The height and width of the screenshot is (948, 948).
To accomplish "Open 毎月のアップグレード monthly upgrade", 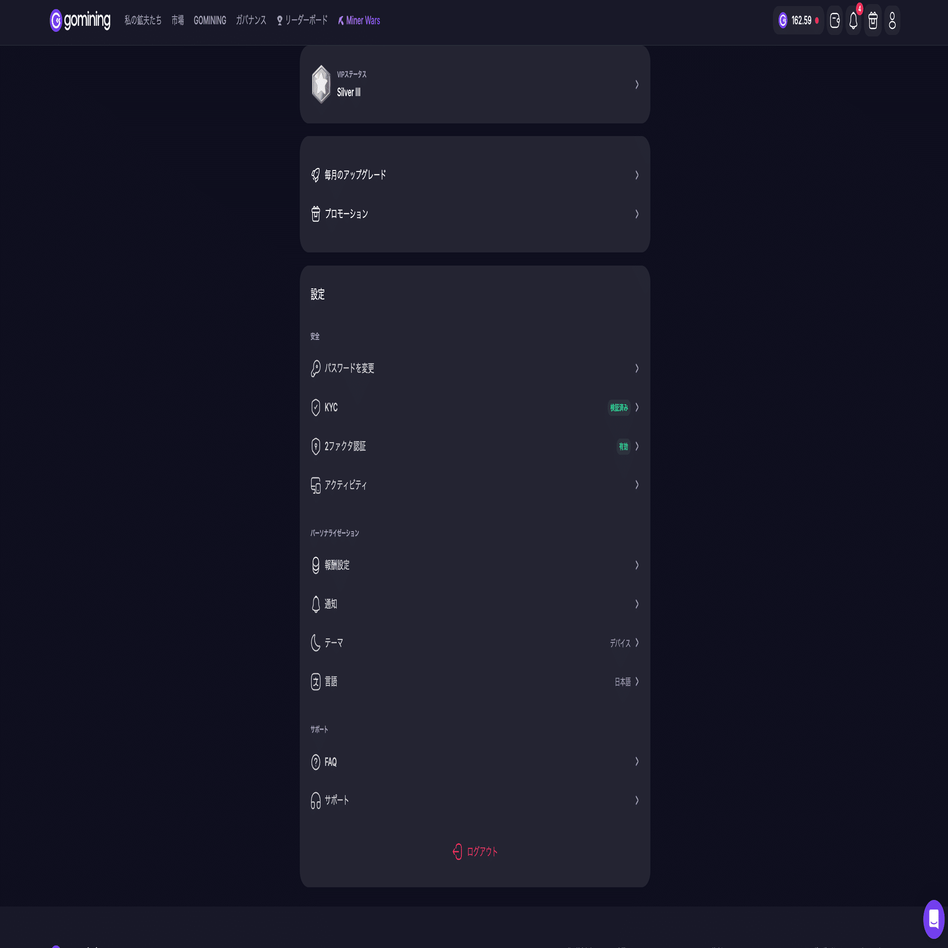I will click(475, 175).
